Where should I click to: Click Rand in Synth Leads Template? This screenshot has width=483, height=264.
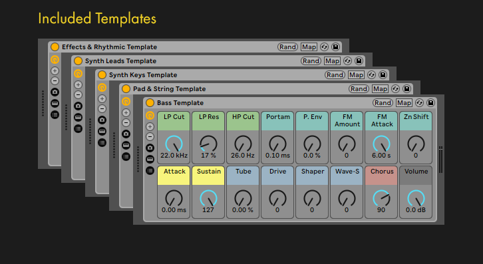coord(311,61)
